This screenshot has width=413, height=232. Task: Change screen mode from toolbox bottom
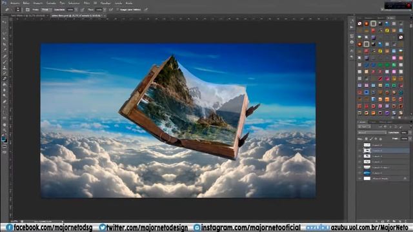5,152
